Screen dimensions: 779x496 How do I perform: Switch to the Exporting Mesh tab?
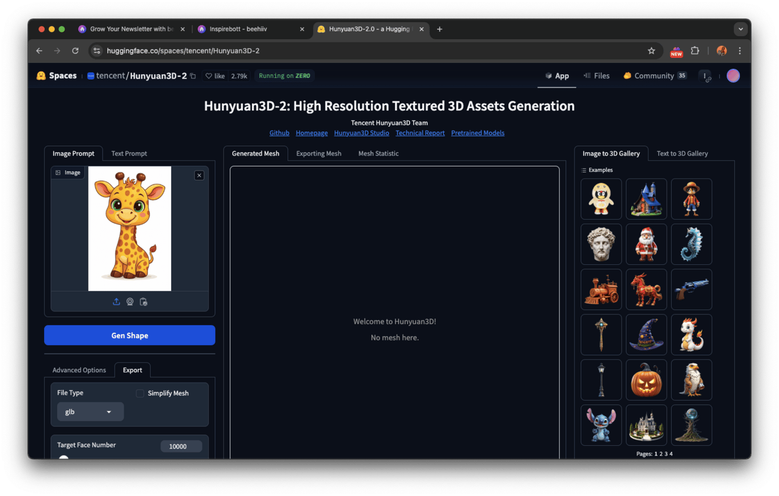pos(319,153)
